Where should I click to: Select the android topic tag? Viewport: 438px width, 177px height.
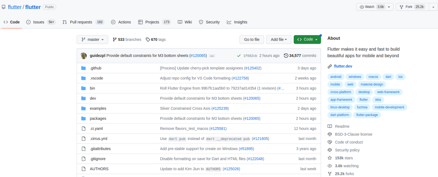pos(336,77)
